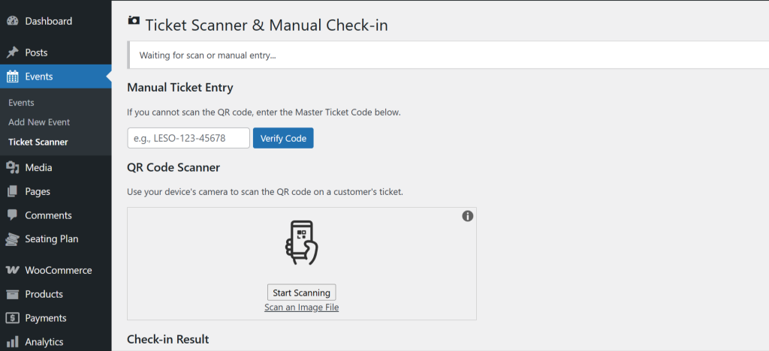Click the Pages icon in sidebar
Screen dimensions: 769x351
13,191
